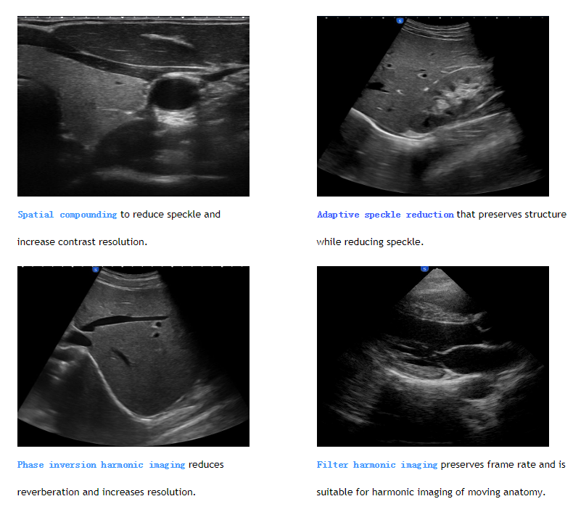Select text 'preserves frame rate and is'
The image size is (573, 512).
point(503,465)
